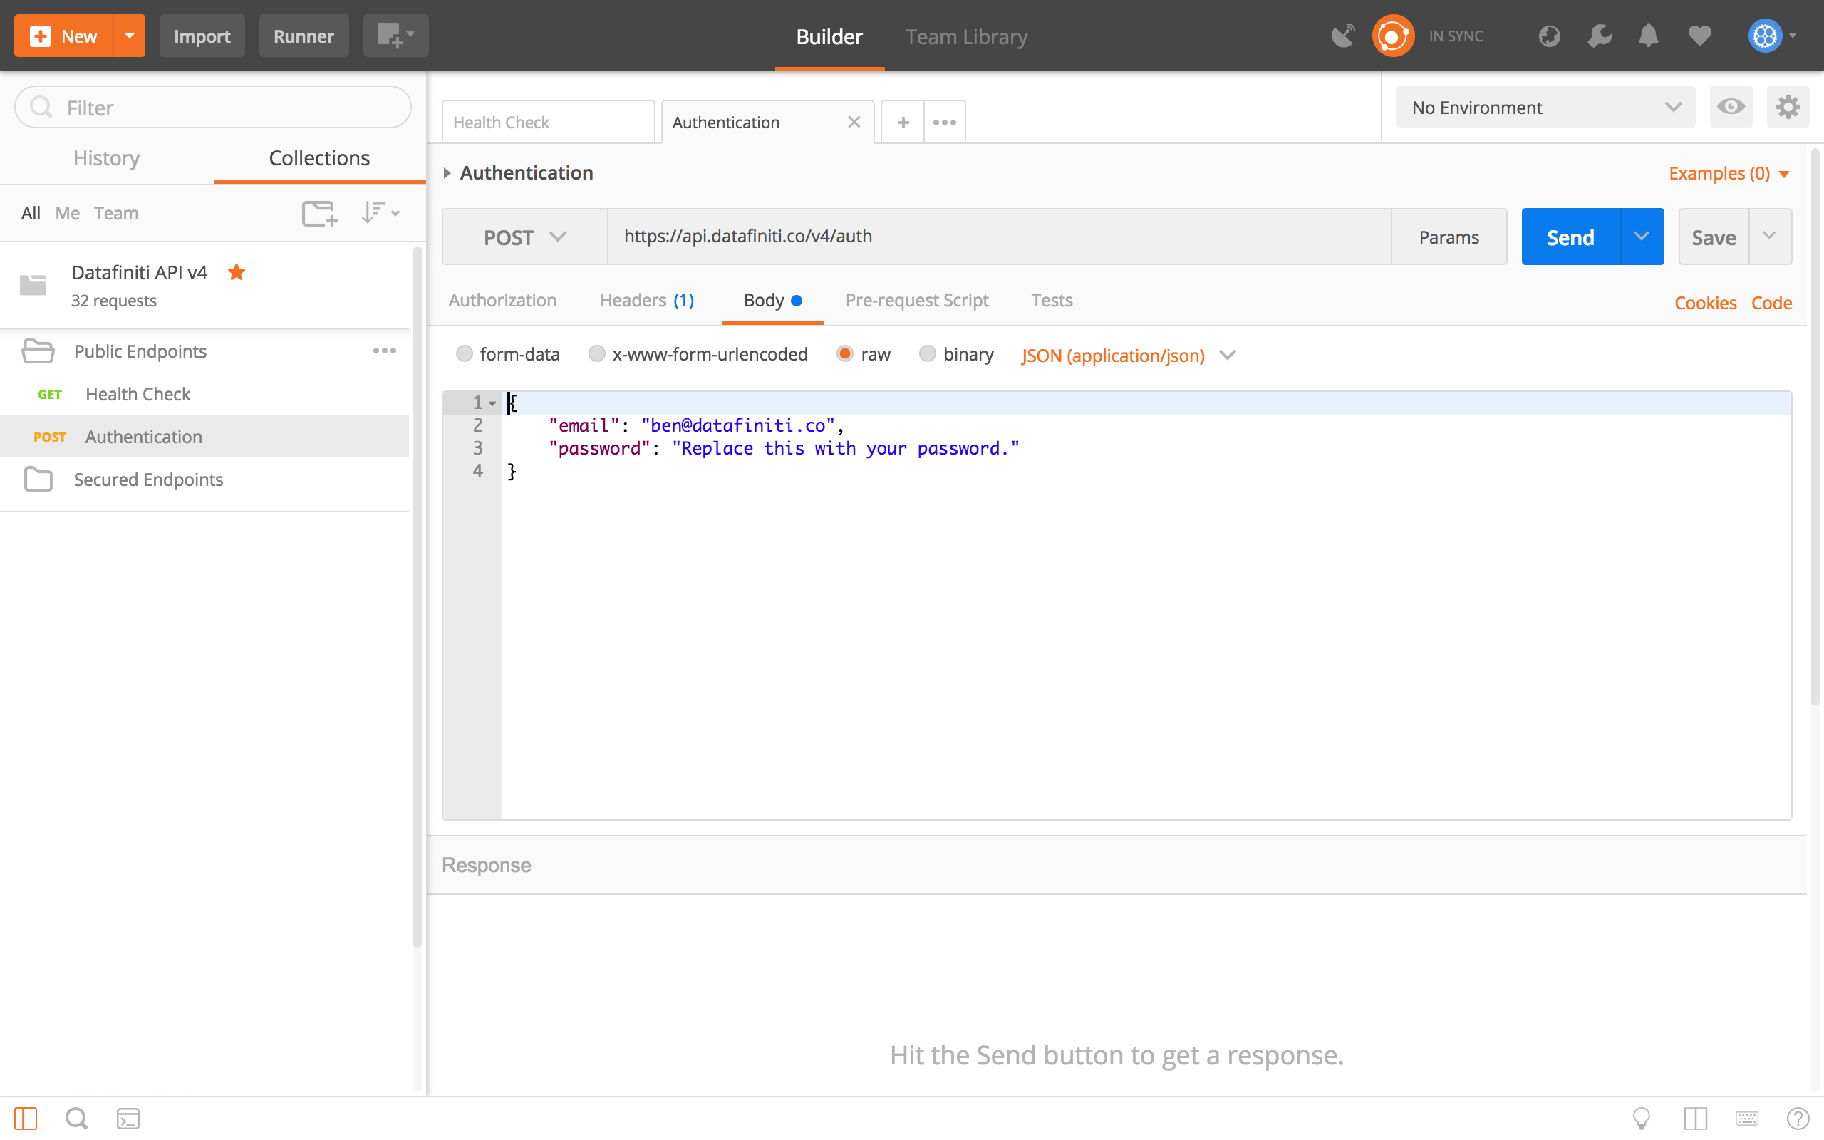Viewport: 1824px width, 1140px height.
Task: Open the sort collections icon
Action: tap(380, 213)
